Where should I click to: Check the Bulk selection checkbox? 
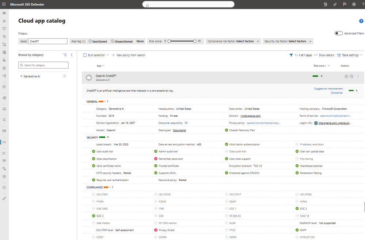[x=85, y=55]
